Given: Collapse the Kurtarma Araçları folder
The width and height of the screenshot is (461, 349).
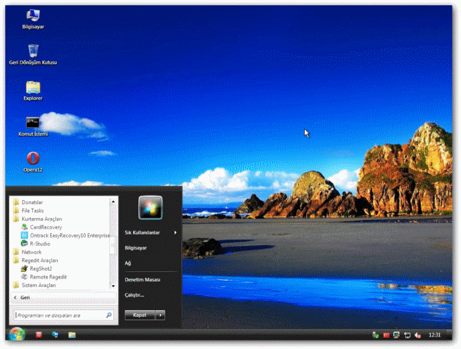Looking at the screenshot, I should [41, 219].
